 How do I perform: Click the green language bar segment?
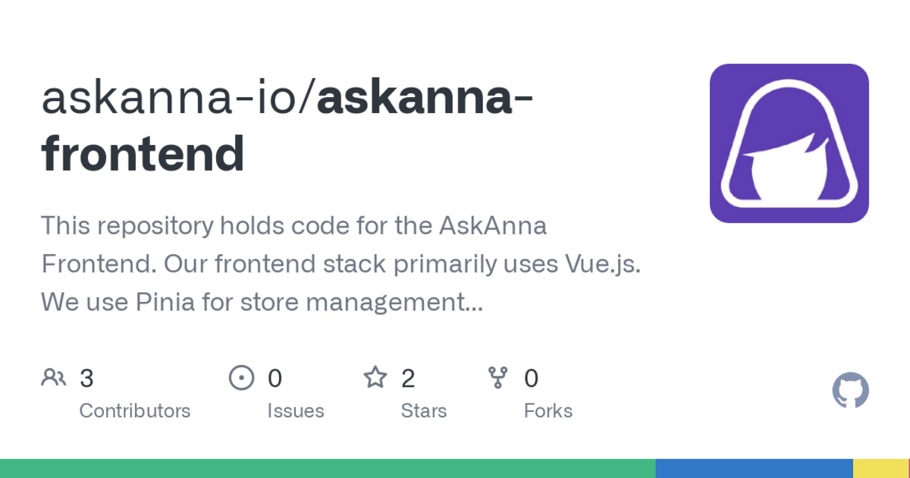(328, 468)
